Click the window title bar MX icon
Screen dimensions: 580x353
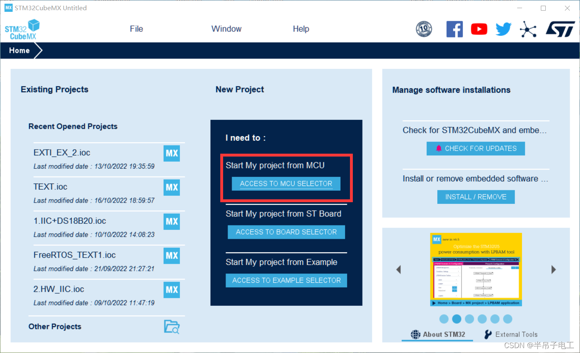pyautogui.click(x=8, y=8)
